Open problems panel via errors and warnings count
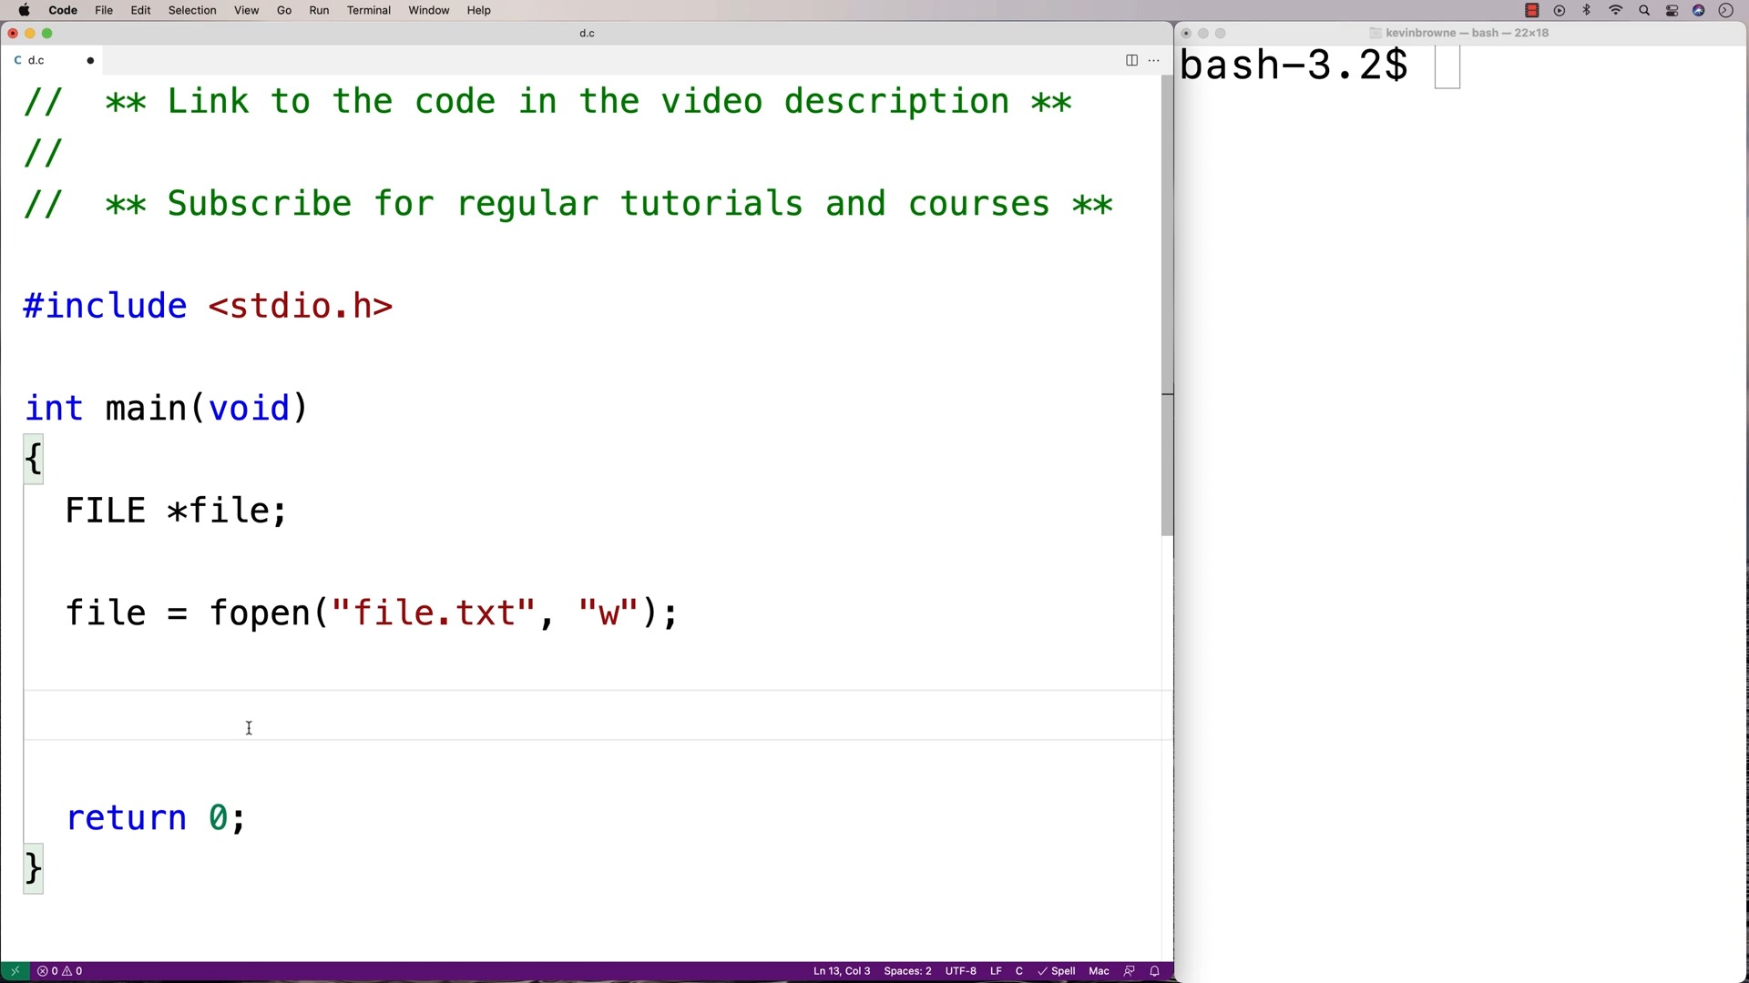The height and width of the screenshot is (983, 1749). (x=60, y=971)
